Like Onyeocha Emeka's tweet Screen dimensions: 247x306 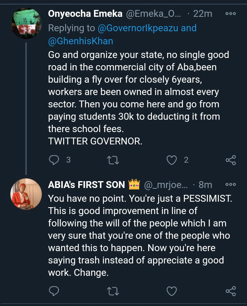[x=172, y=160]
